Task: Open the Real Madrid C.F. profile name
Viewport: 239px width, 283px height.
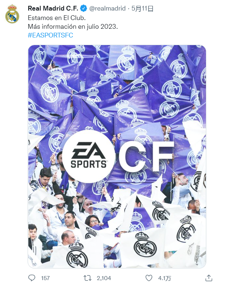Action: pyautogui.click(x=53, y=8)
